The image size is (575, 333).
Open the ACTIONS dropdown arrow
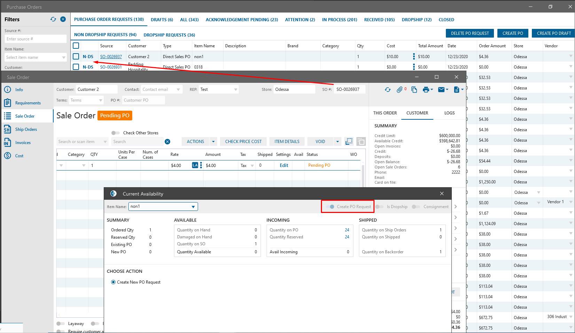pyautogui.click(x=213, y=142)
